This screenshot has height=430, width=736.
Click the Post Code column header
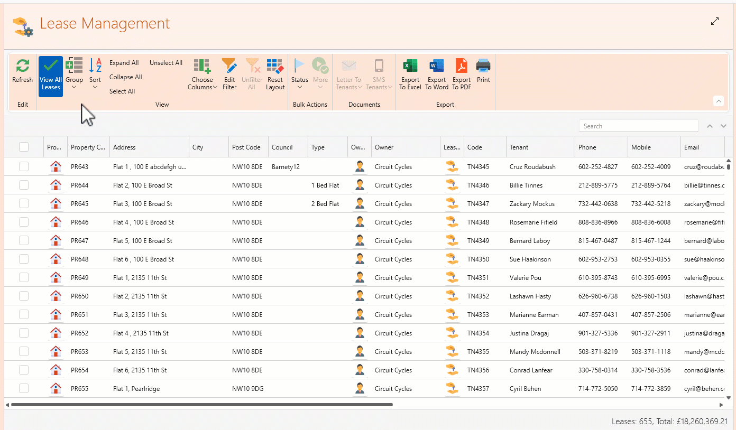pyautogui.click(x=246, y=147)
